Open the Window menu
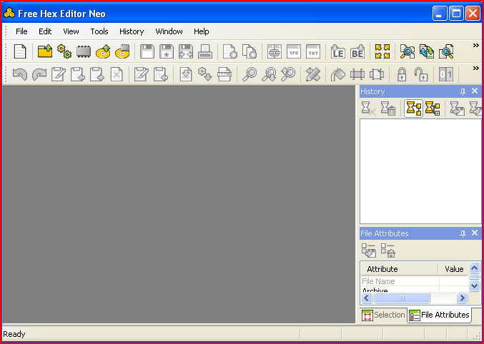Screen dimensions: 484x344 169,31
